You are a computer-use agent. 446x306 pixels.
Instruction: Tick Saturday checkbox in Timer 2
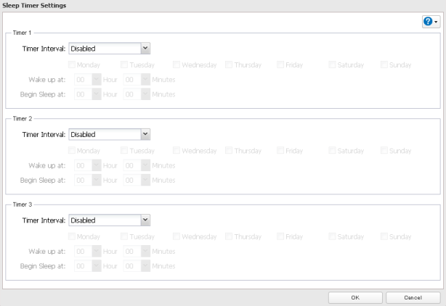(332, 150)
